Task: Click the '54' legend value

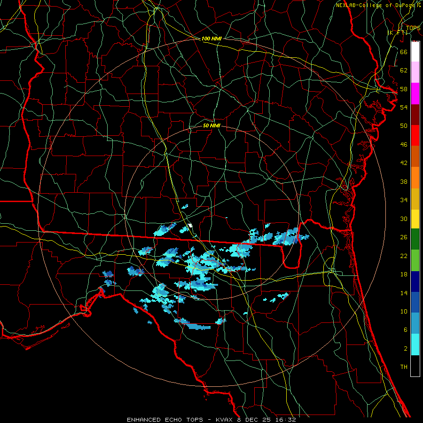Action: 404,107
